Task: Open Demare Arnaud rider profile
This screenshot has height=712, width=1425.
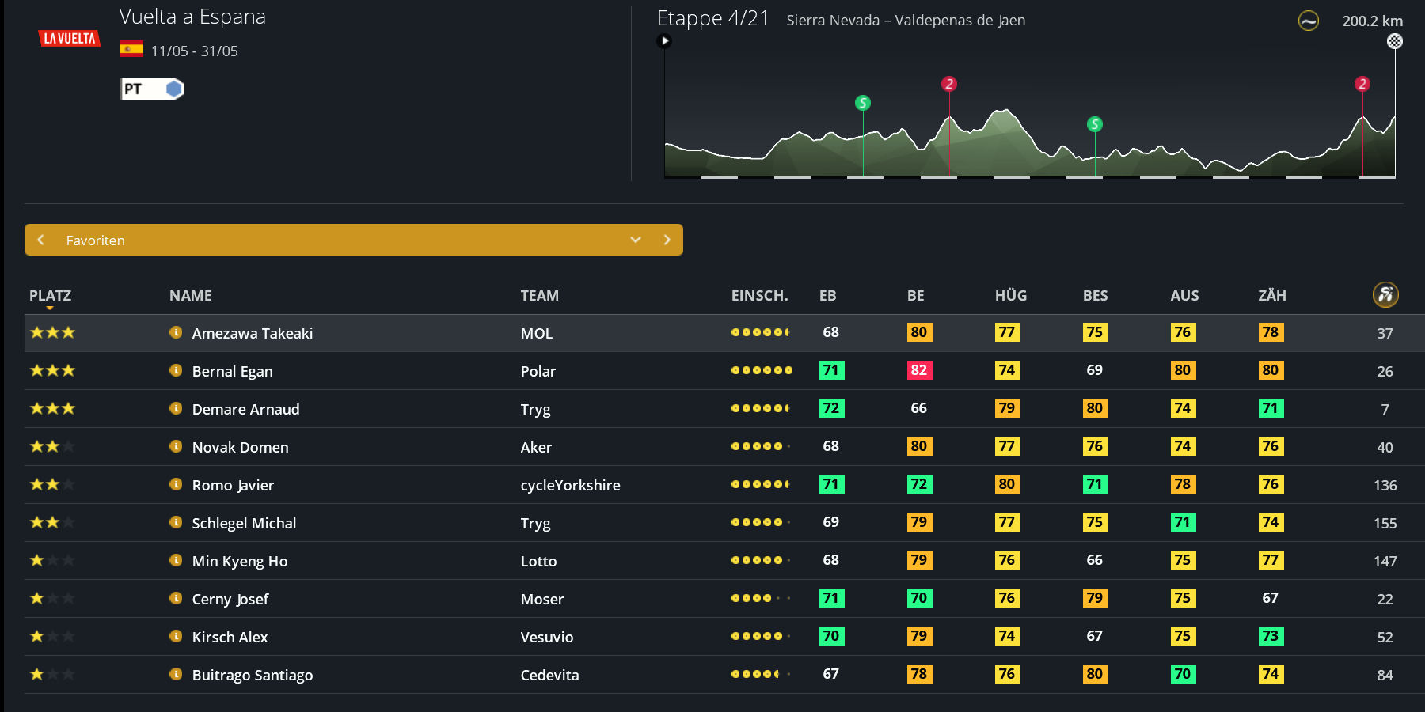Action: (245, 409)
